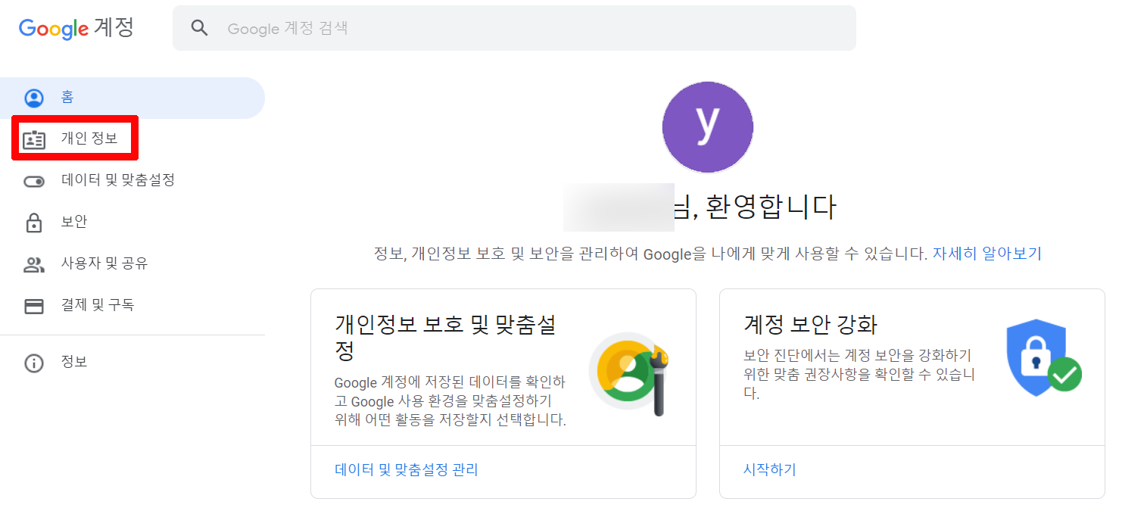The width and height of the screenshot is (1122, 511).
Task: Click the 홈 person-circle icon
Action: coord(34,98)
